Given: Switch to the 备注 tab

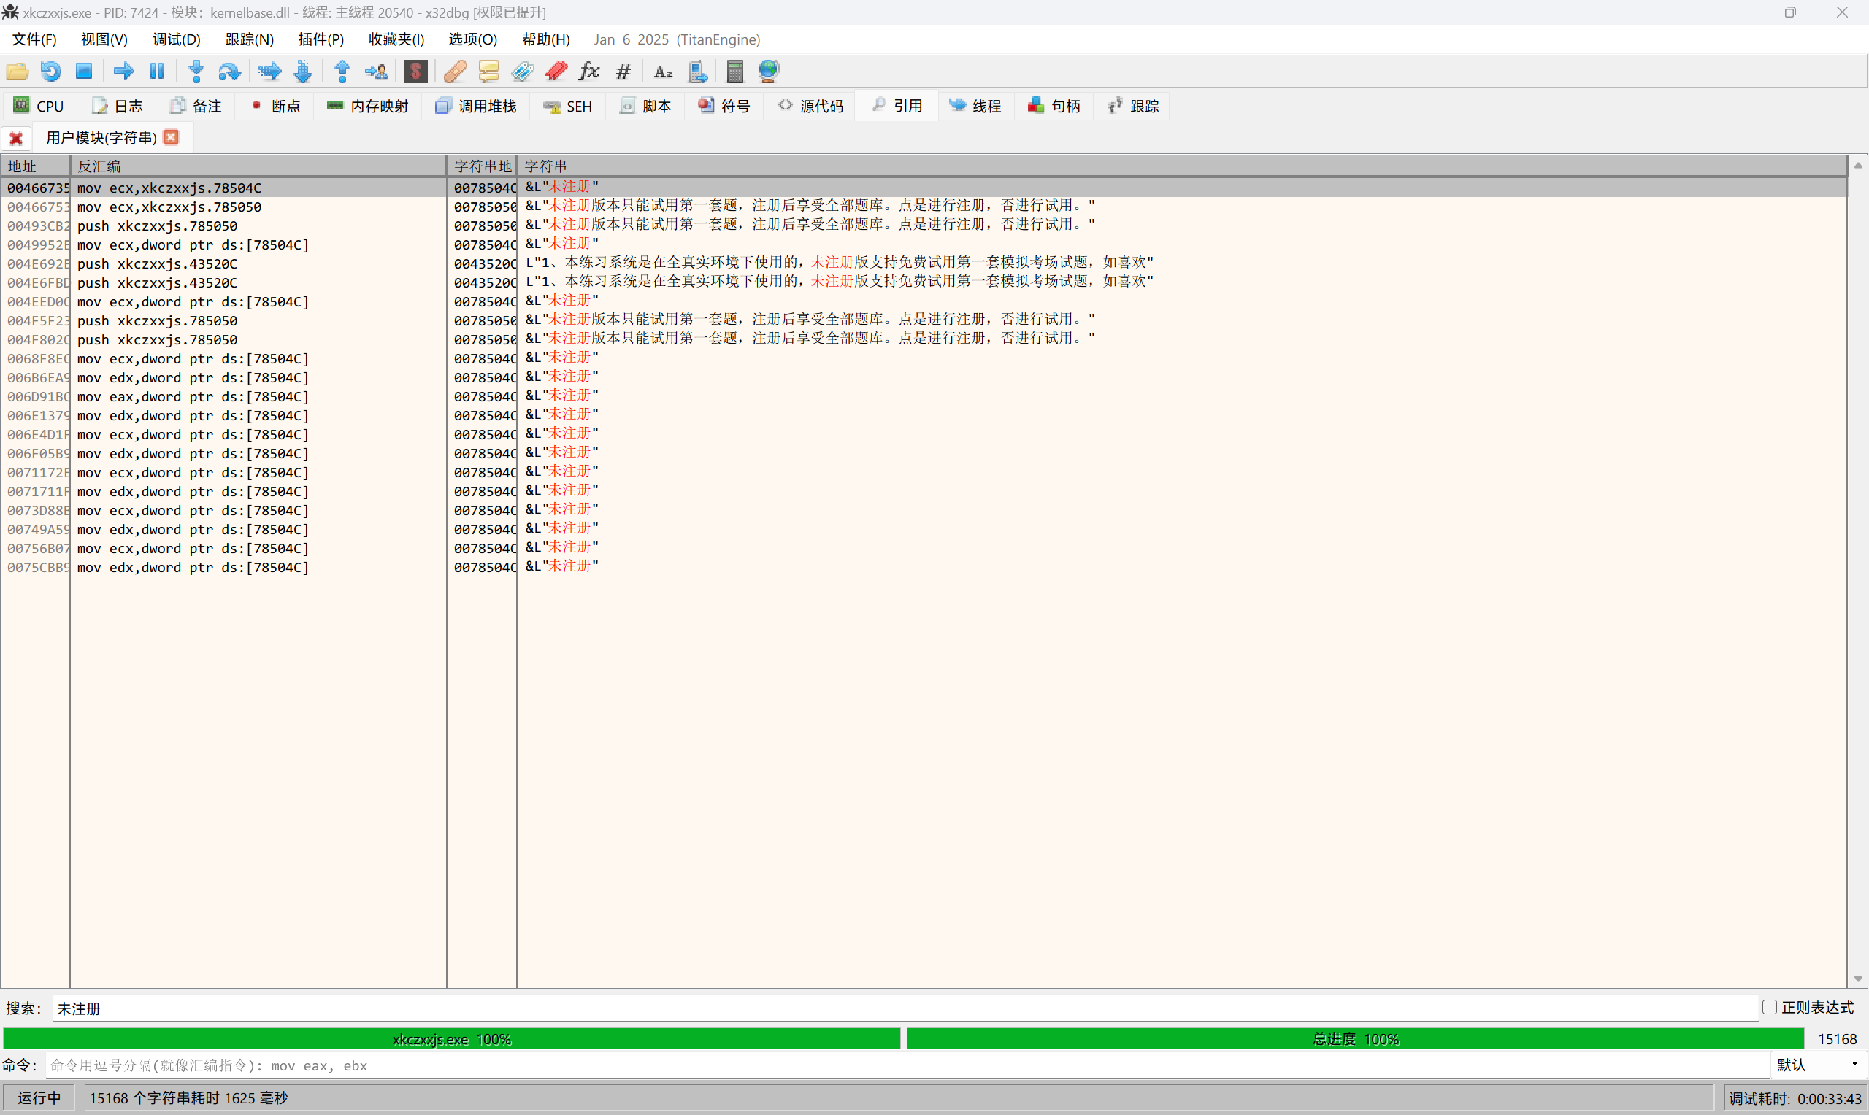Looking at the screenshot, I should coord(196,106).
